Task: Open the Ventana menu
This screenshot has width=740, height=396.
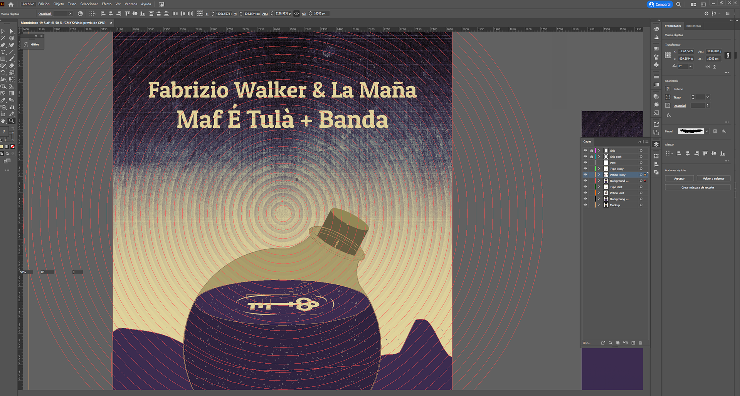Action: [x=131, y=4]
